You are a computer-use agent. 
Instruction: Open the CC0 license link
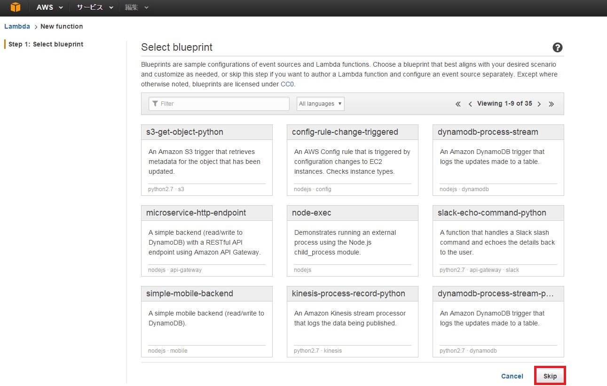287,84
